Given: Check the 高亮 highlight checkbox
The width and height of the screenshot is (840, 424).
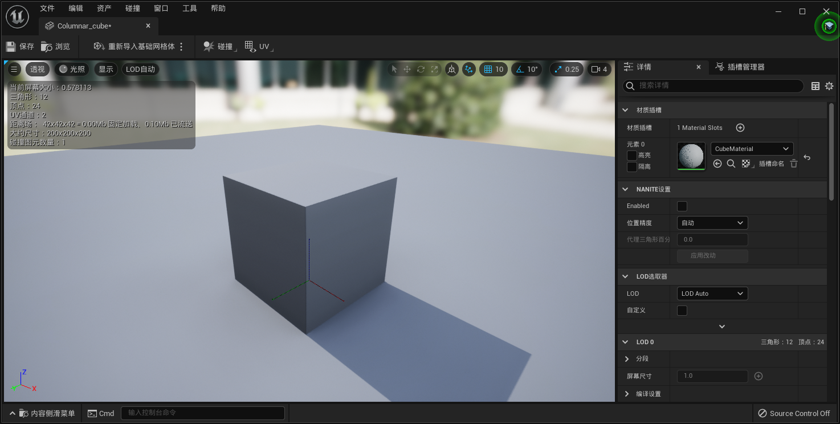Looking at the screenshot, I should click(632, 156).
